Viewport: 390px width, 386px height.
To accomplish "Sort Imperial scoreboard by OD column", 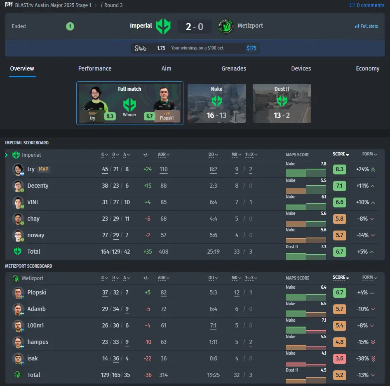I will [x=213, y=155].
